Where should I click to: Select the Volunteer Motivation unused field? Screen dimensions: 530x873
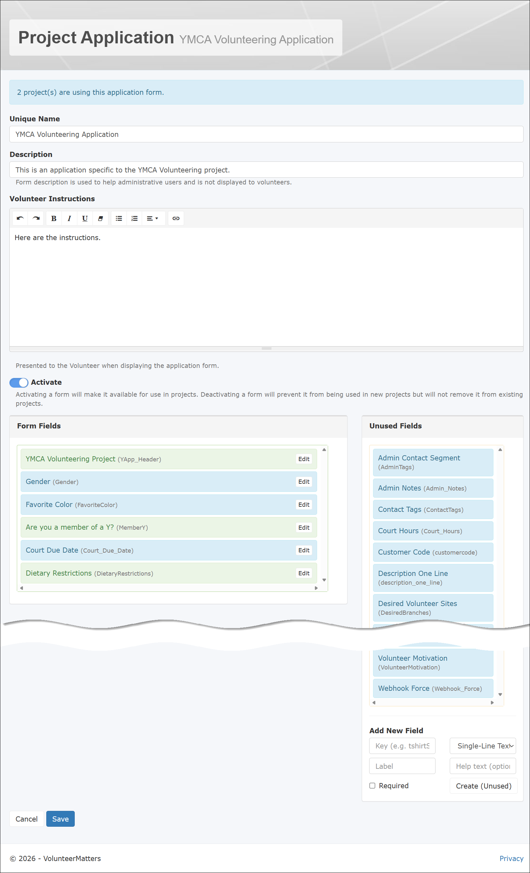pos(433,663)
